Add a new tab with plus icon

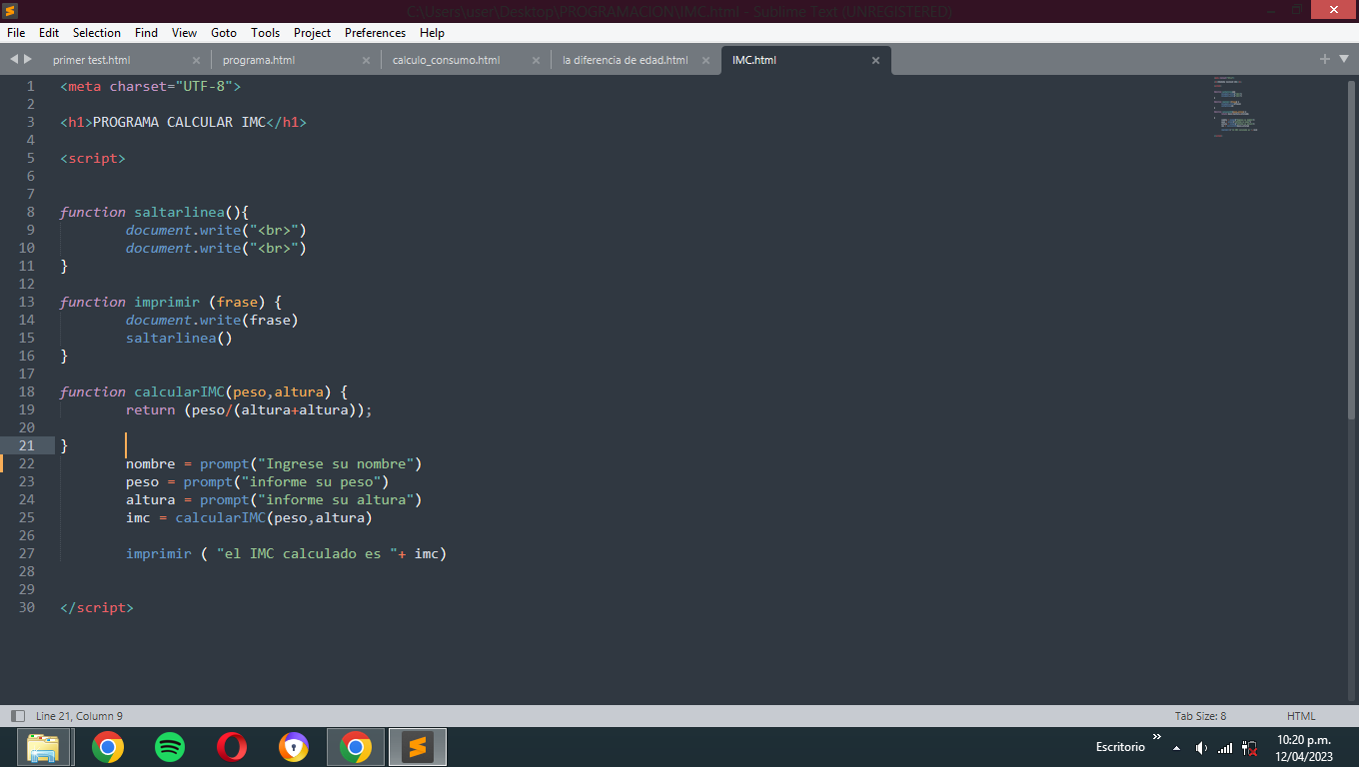pyautogui.click(x=1325, y=59)
